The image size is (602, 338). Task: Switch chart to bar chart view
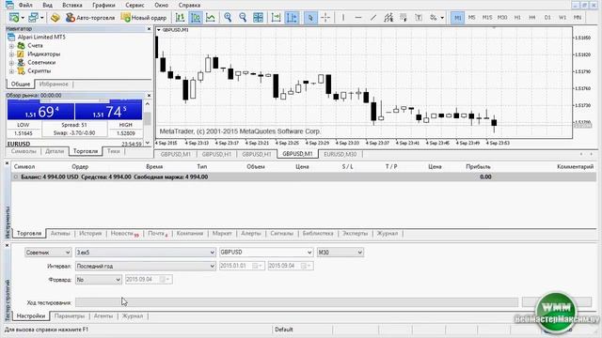pyautogui.click(x=180, y=18)
